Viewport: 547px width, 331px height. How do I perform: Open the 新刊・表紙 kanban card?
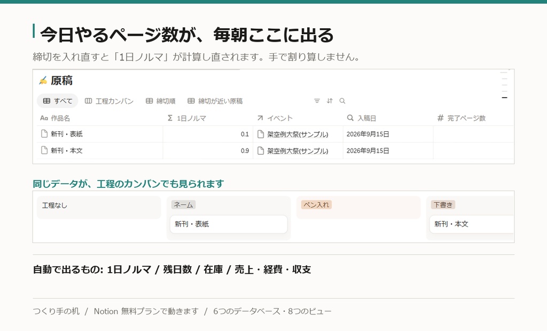[229, 224]
